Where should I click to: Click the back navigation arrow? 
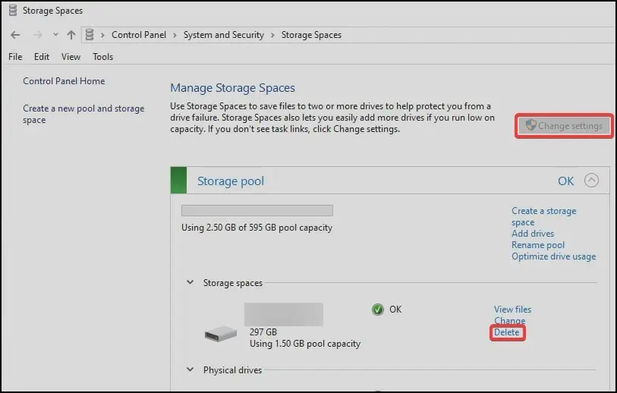[15, 35]
